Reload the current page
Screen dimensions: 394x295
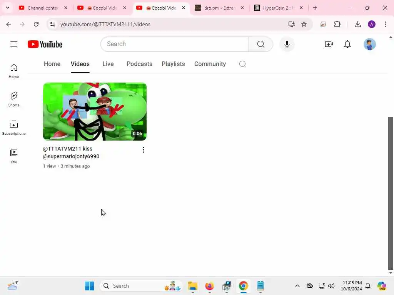36,24
